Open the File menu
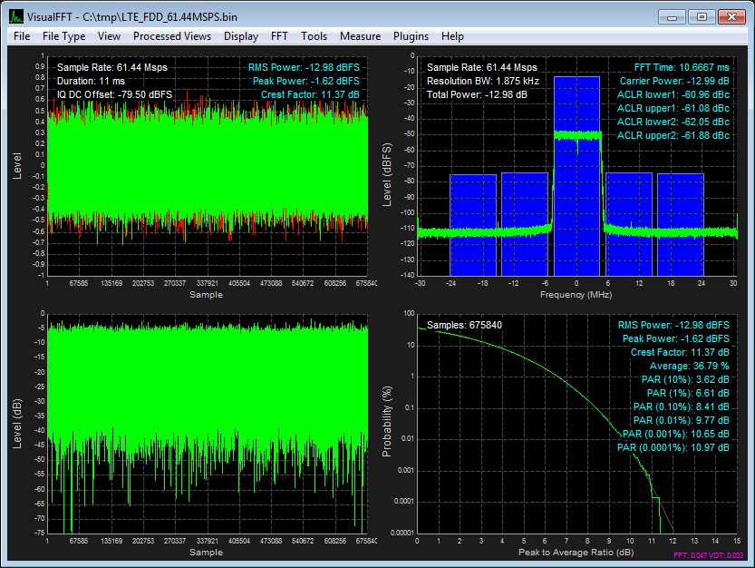755x568 pixels. (22, 36)
